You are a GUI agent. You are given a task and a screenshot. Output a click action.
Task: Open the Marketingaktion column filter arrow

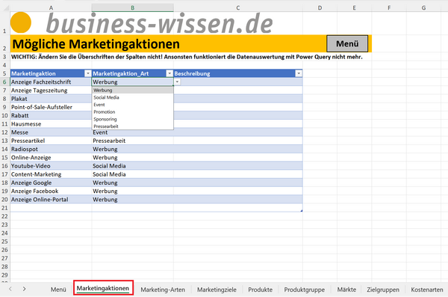point(88,73)
